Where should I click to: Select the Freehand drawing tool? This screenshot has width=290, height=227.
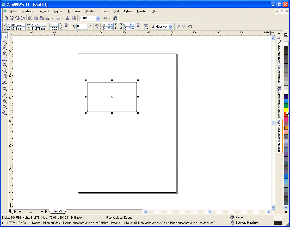[x=5, y=53]
